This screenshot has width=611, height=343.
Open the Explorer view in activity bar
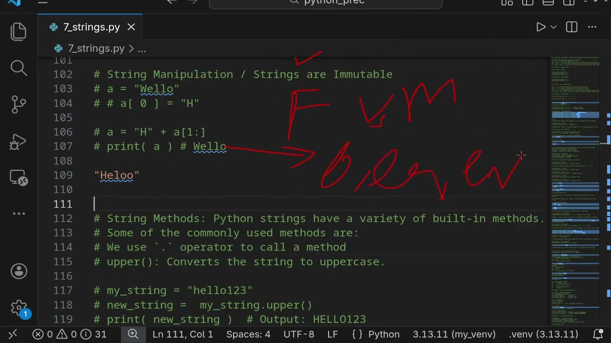coord(19,31)
